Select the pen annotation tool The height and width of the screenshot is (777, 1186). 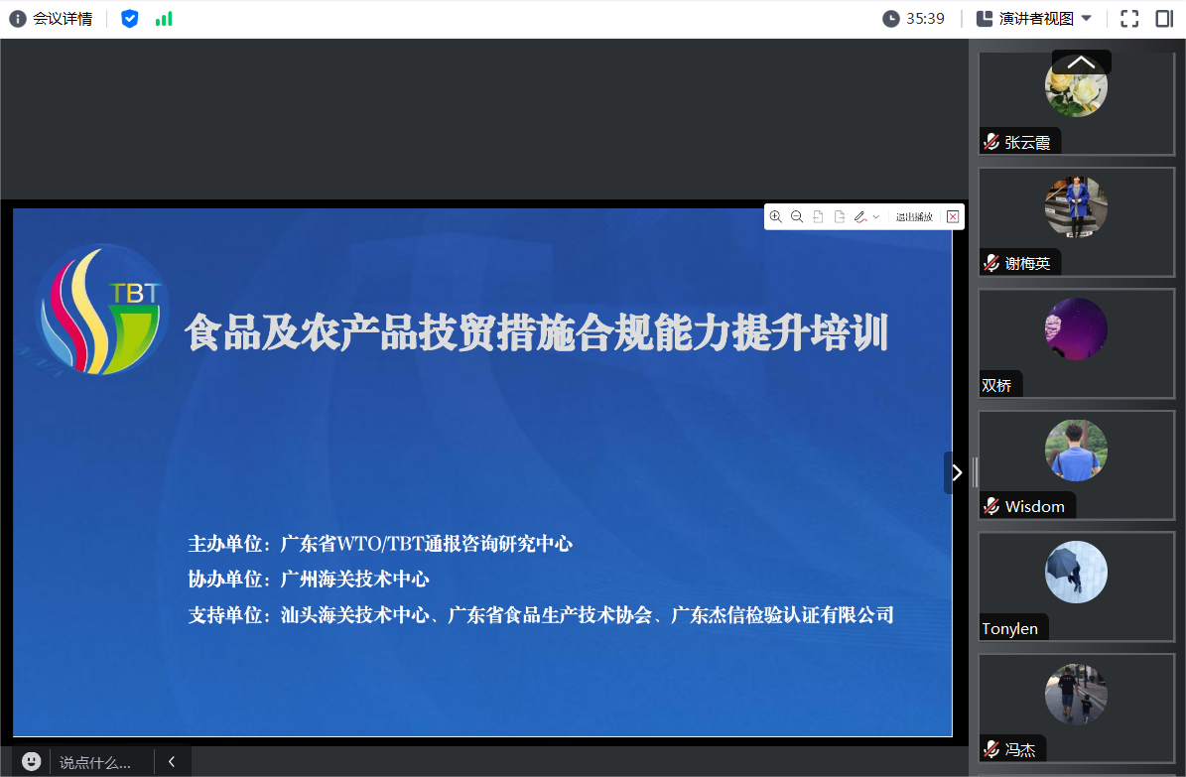(860, 217)
